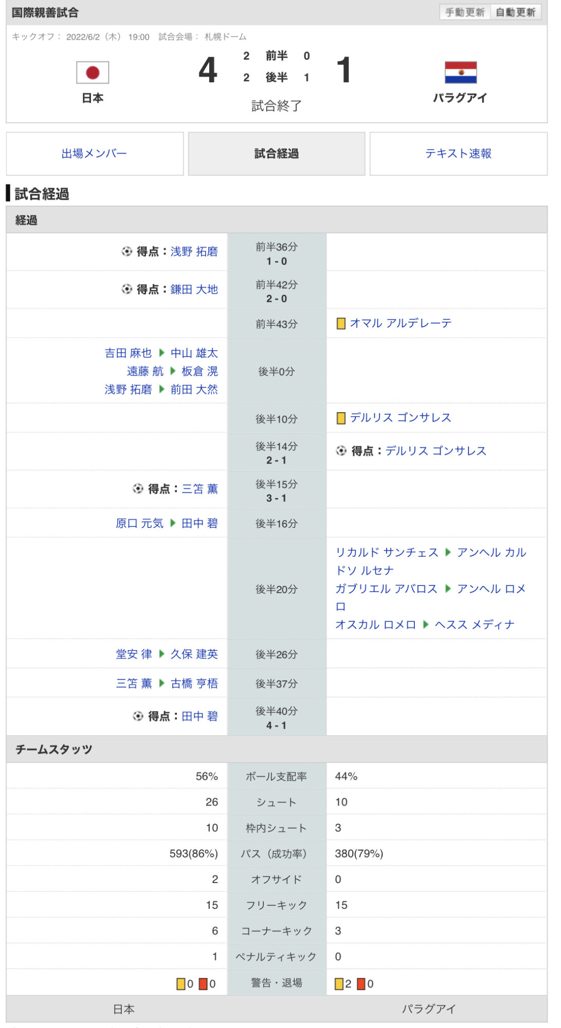561x1028 pixels.
Task: Click the substitution arrow between 原口 元気 and 田中 碧
Action: pyautogui.click(x=173, y=523)
